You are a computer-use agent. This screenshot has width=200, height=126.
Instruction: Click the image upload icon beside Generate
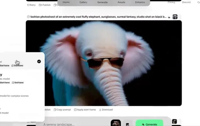128,124
